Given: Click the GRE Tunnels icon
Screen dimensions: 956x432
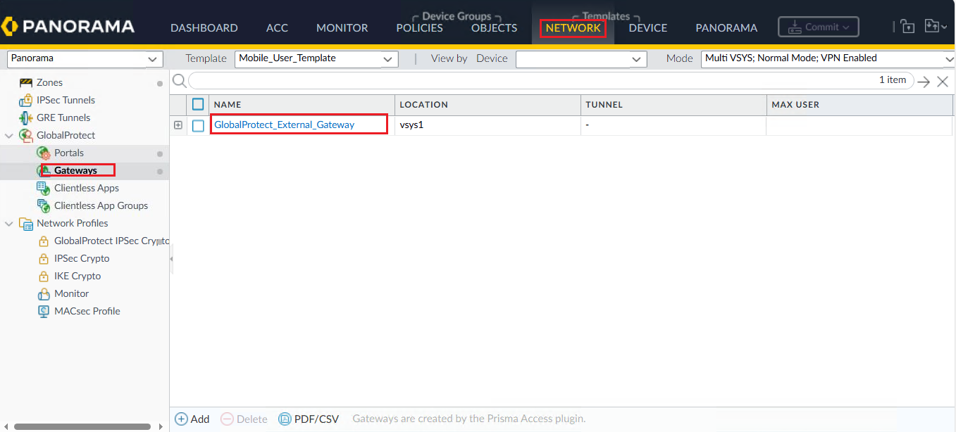Looking at the screenshot, I should (x=26, y=118).
